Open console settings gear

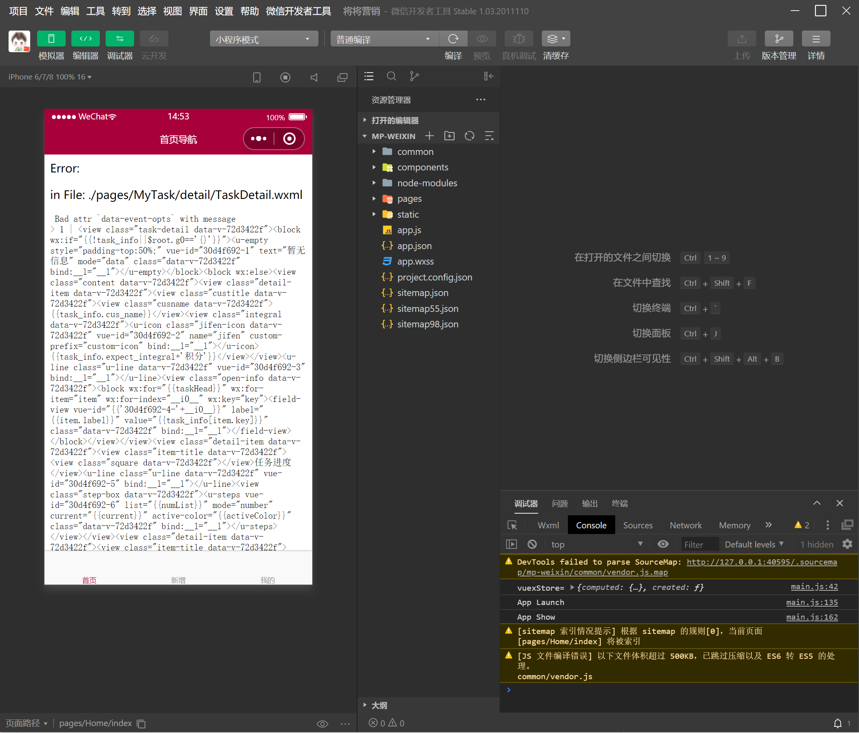coord(848,544)
